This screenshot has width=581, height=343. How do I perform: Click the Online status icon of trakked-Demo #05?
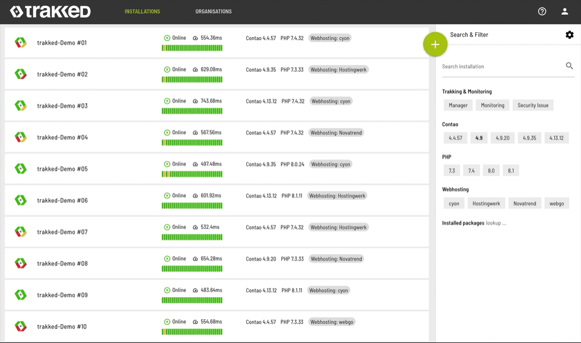tap(167, 163)
